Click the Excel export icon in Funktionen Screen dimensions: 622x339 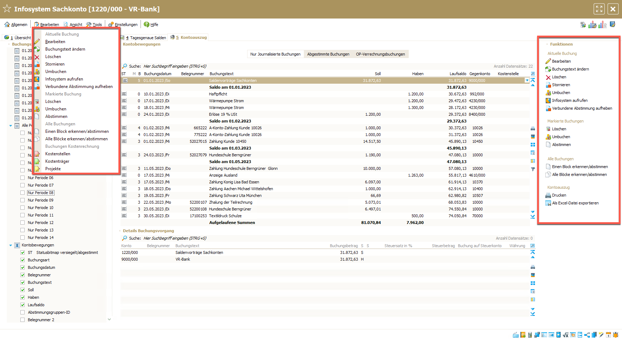point(548,203)
